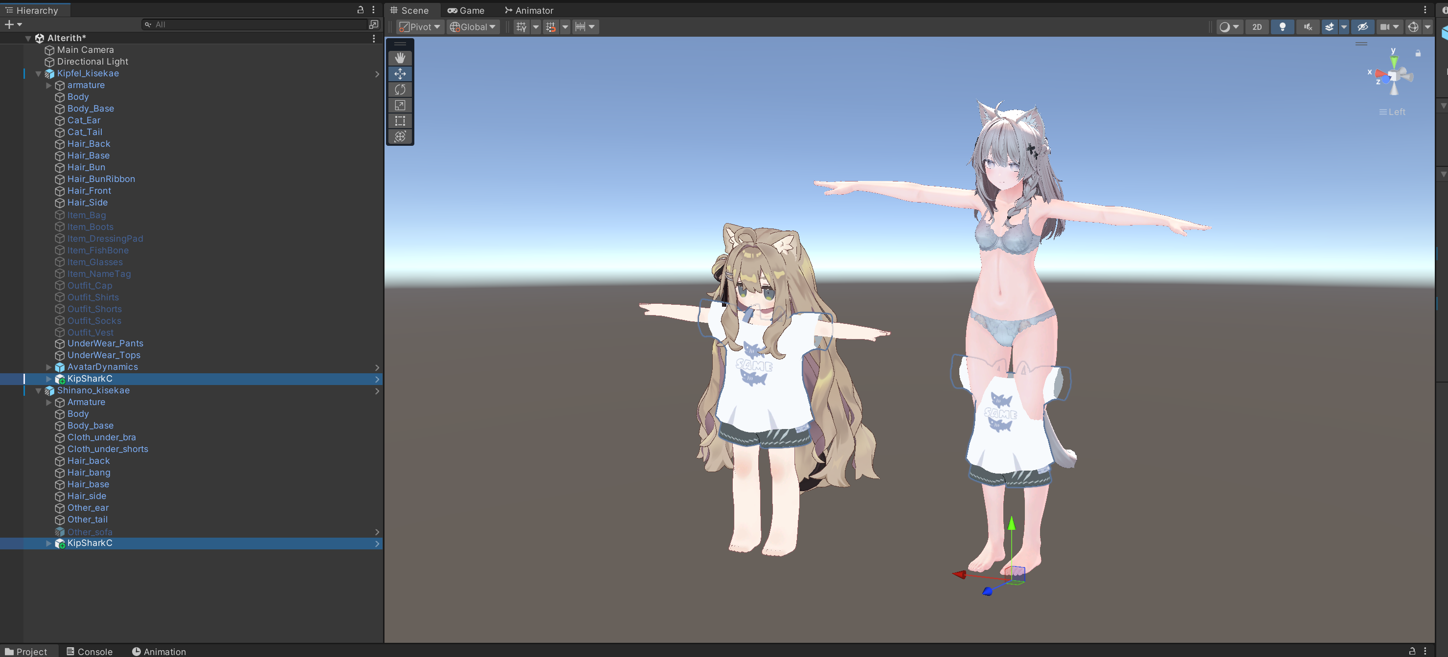Select the disabled Outfit_Shirts object

coord(93,297)
